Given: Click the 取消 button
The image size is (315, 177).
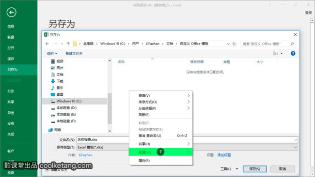Looking at the screenshot, I should (x=283, y=169).
